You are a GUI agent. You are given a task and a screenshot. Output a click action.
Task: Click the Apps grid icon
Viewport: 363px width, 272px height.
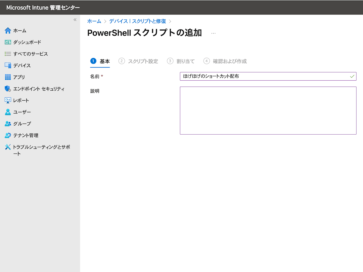pyautogui.click(x=8, y=77)
